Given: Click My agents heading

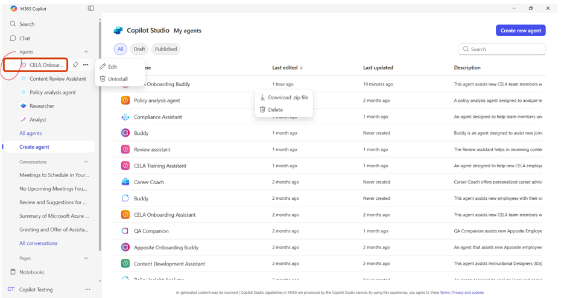Looking at the screenshot, I should pos(188,31).
